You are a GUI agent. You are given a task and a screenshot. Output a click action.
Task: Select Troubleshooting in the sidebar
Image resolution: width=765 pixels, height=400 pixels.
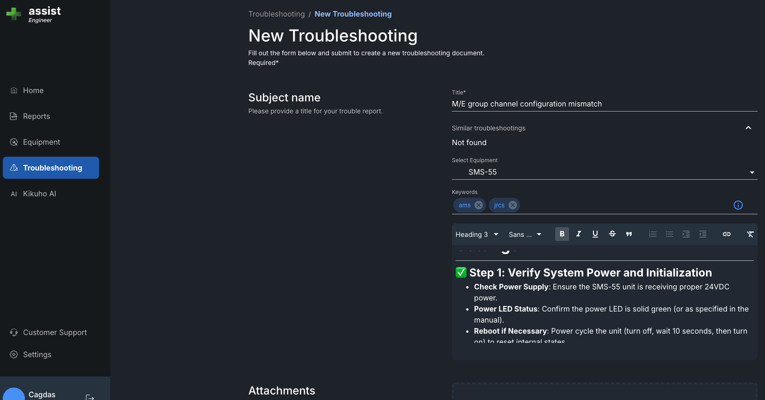[51, 168]
